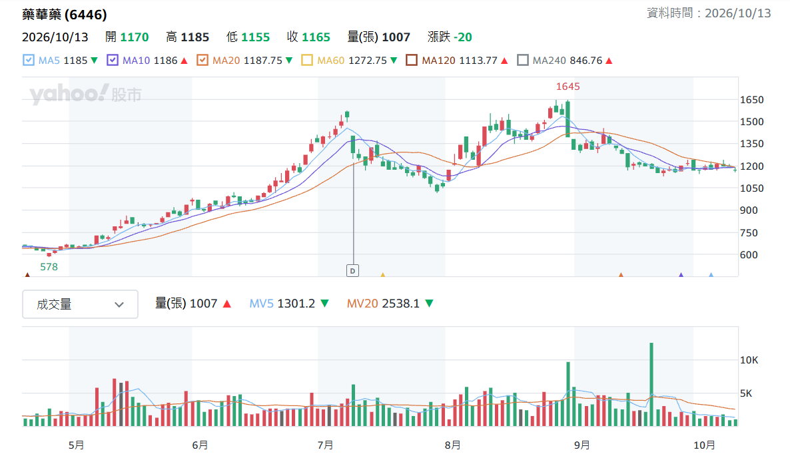Click the 藥華藥 (6446) stock title

pos(65,15)
